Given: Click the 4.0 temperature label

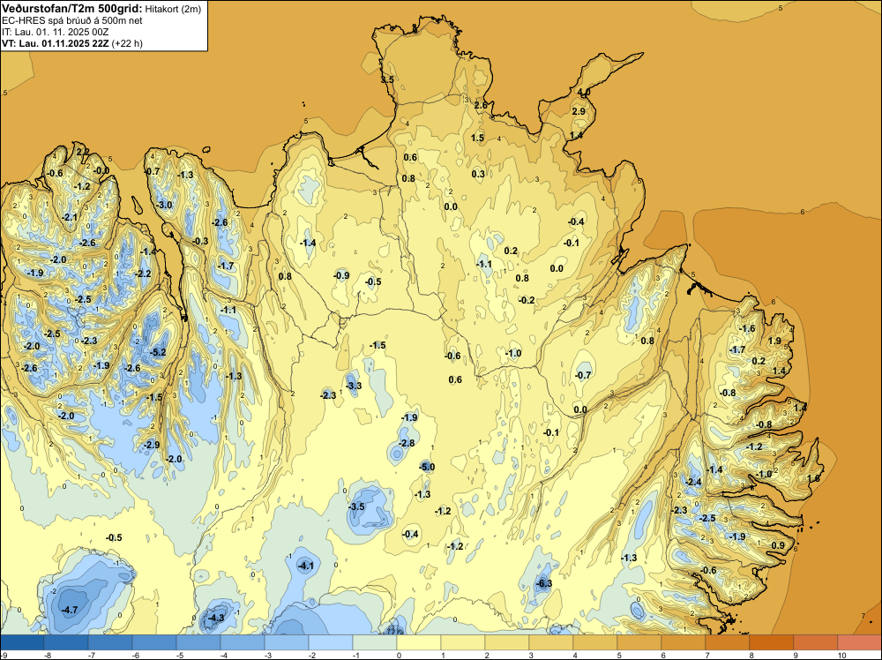Looking at the screenshot, I should click(x=584, y=93).
